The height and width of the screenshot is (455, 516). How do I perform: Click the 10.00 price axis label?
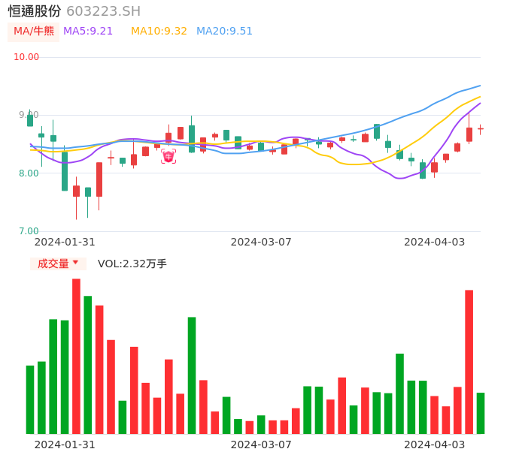coord(26,57)
